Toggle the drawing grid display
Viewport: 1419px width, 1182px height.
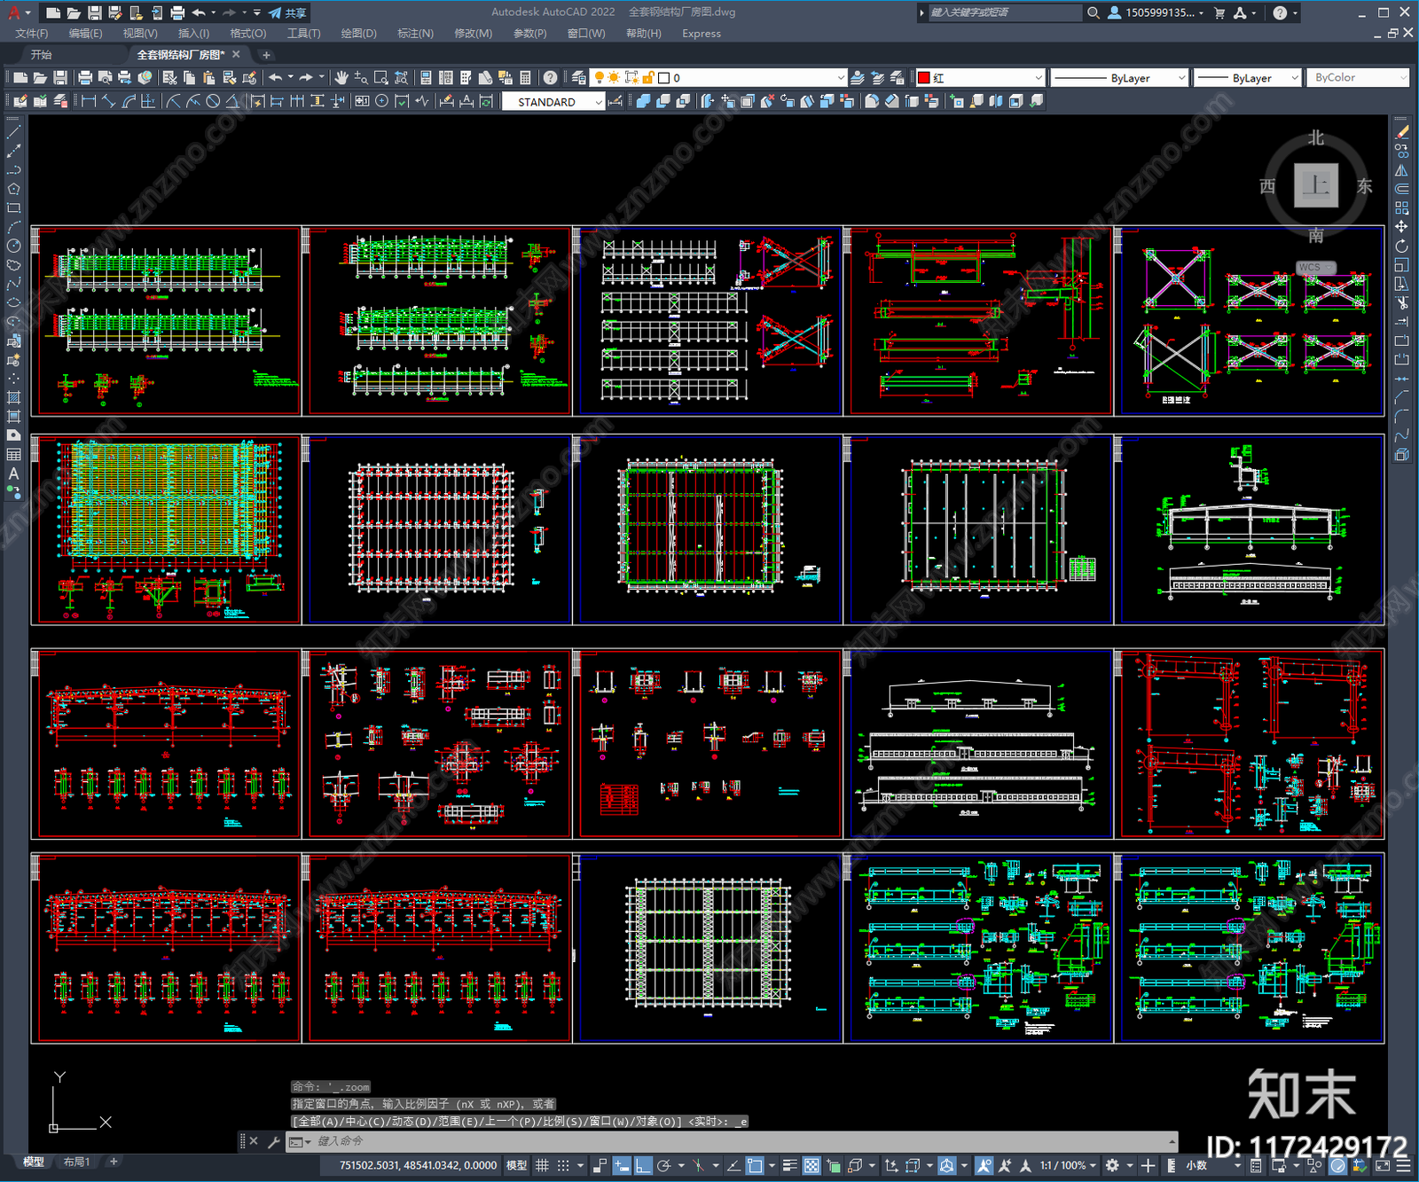542,1165
